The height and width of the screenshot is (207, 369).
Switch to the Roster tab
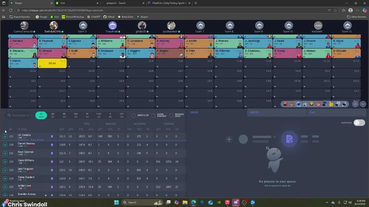(x=276, y=112)
